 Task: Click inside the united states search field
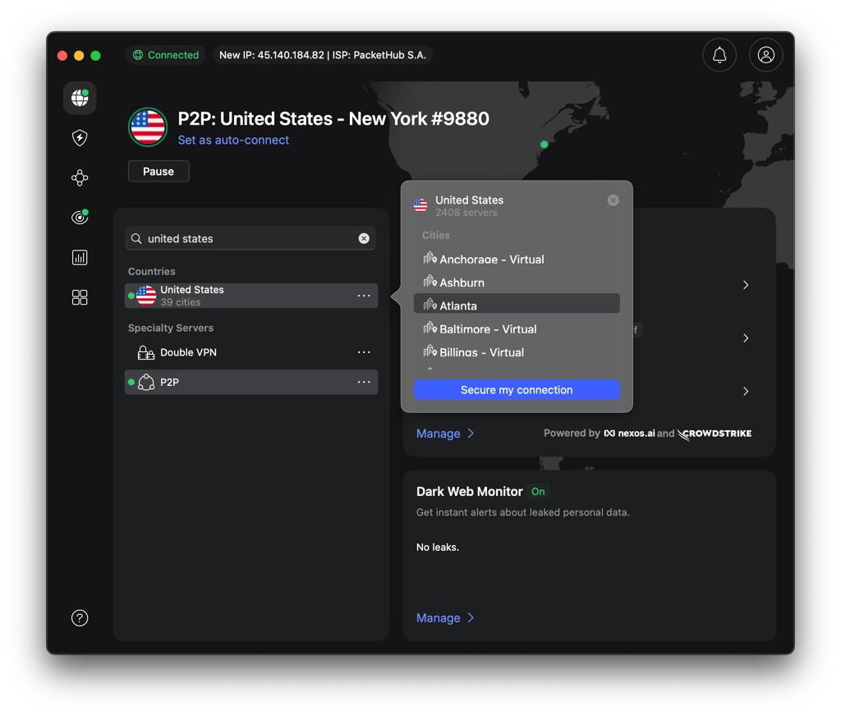(x=250, y=238)
